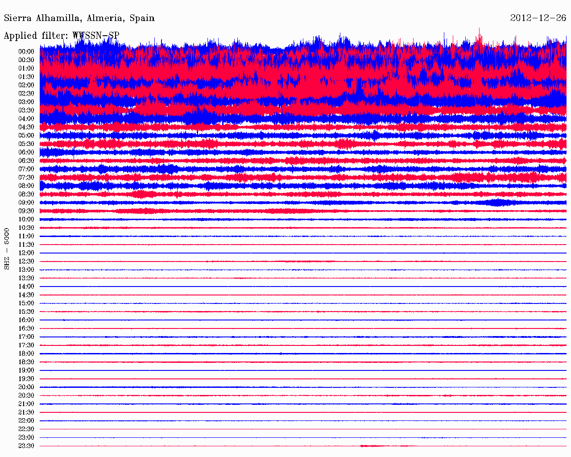This screenshot has width=571, height=457.
Task: Click the 04:00 time label
Action: pos(26,119)
